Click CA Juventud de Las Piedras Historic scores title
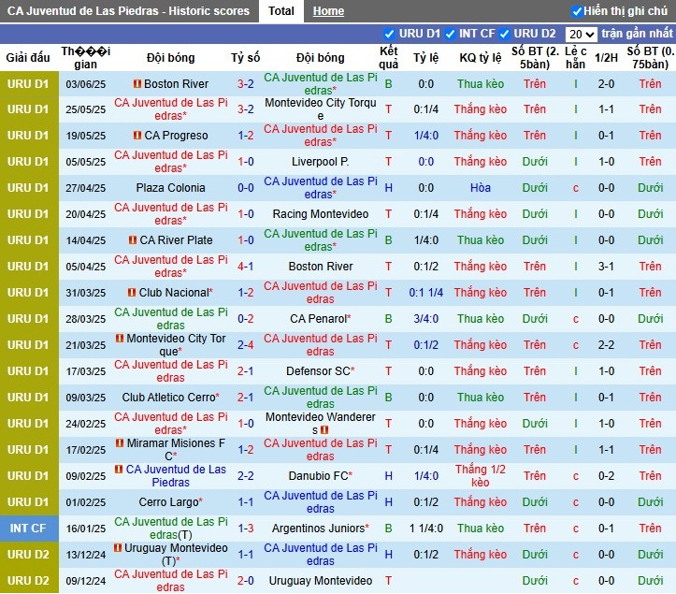 (x=128, y=11)
